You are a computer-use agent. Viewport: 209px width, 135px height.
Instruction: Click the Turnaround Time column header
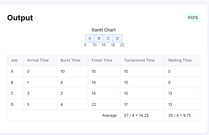coord(139,60)
